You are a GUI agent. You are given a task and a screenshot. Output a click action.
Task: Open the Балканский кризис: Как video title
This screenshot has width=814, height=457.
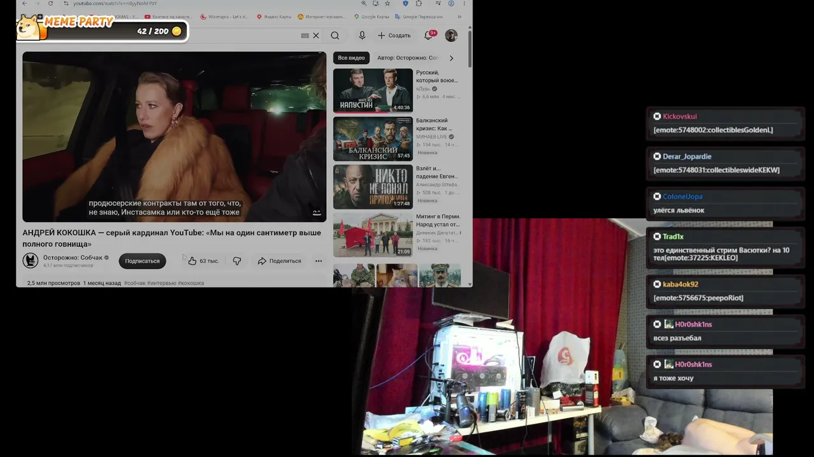pos(434,124)
